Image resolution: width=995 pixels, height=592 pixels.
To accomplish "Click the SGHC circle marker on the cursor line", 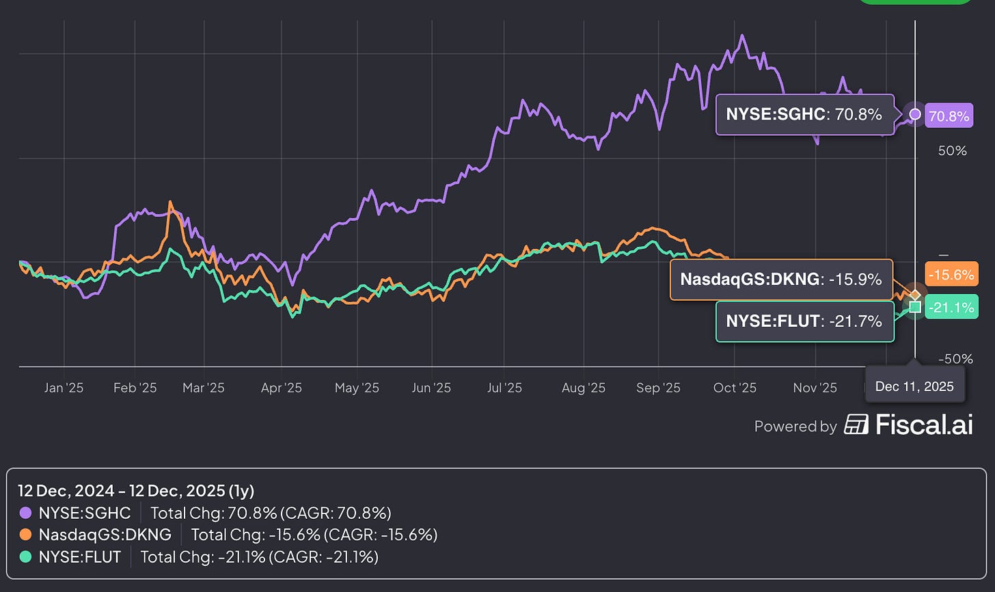I will click(x=915, y=114).
